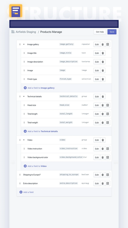Open code snippet icon for Image gallery

(107, 45)
